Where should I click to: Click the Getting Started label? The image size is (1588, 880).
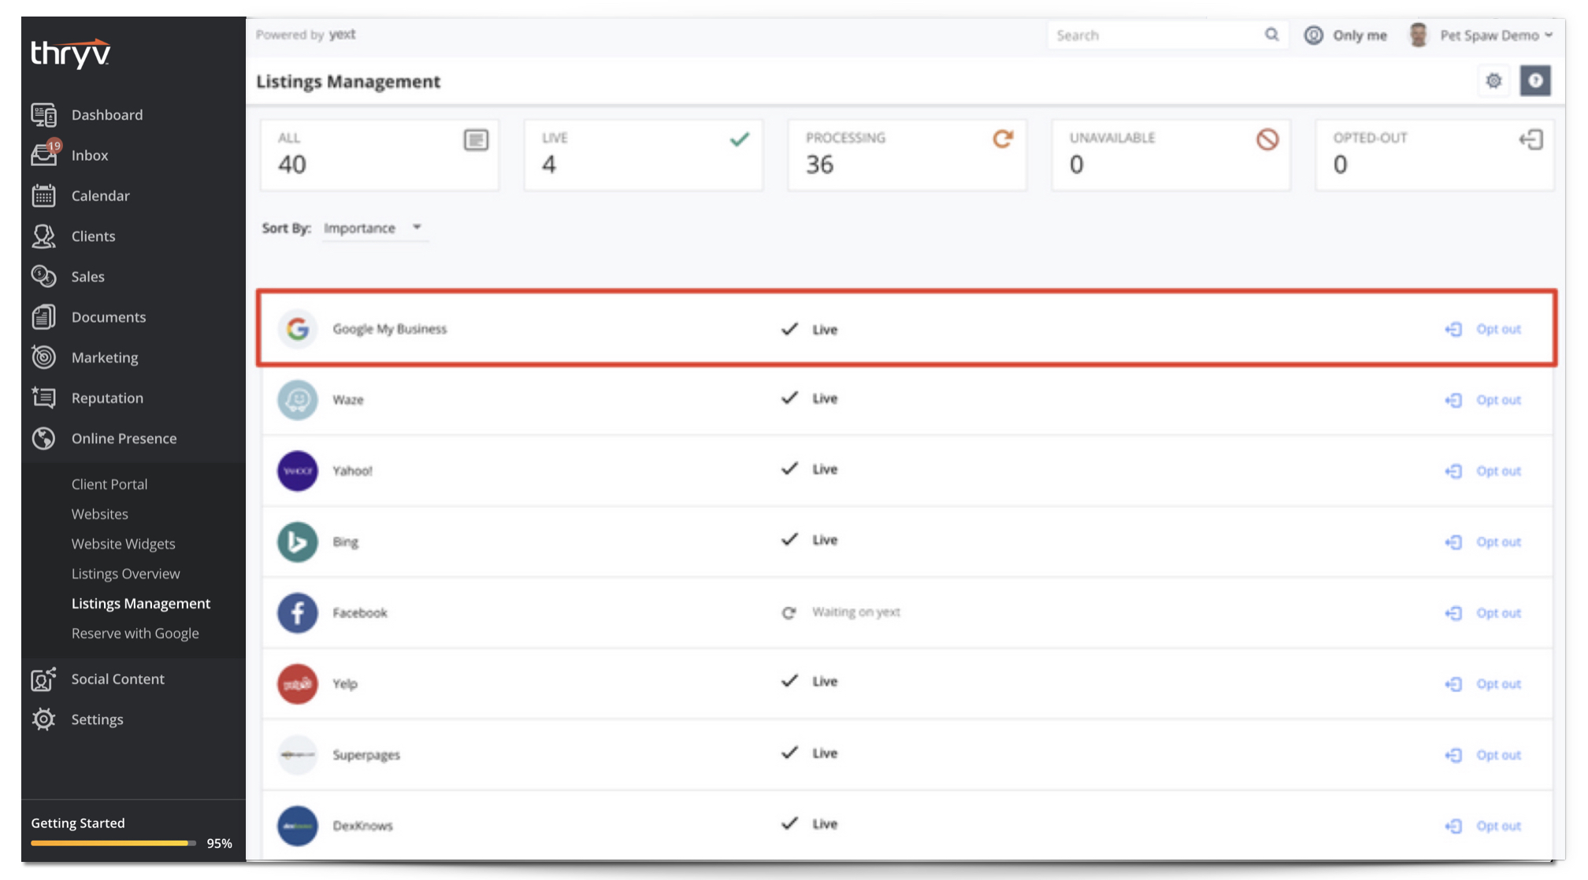78,823
